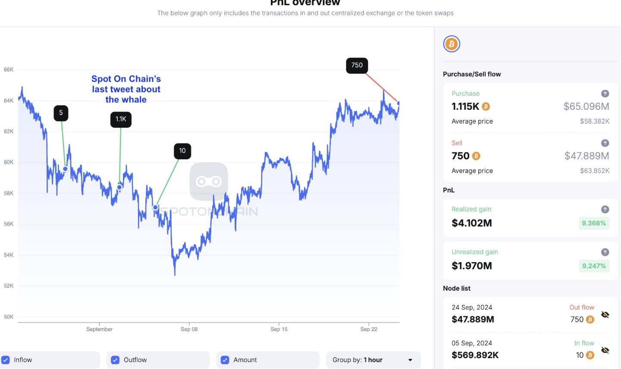Click the 5 BTC inflow label
The width and height of the screenshot is (621, 369).
coord(61,113)
